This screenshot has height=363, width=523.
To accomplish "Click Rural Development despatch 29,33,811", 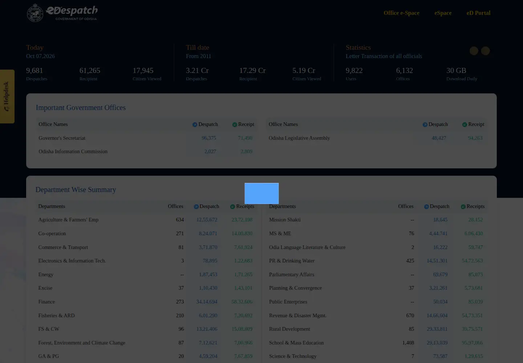I will point(437,329).
